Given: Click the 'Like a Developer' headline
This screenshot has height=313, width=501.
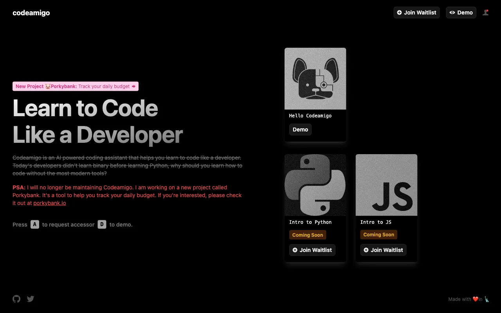Looking at the screenshot, I should (98, 135).
